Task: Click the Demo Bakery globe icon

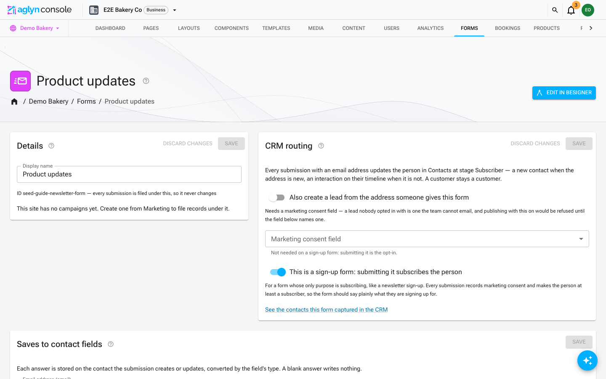Action: 13,28
